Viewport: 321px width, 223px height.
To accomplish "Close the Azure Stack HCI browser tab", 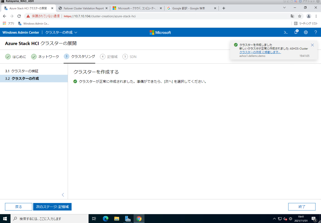I will point(52,8).
